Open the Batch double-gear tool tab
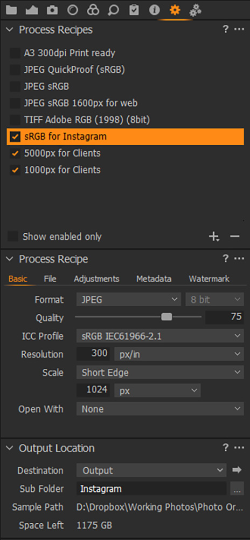250x540 pixels. click(195, 10)
